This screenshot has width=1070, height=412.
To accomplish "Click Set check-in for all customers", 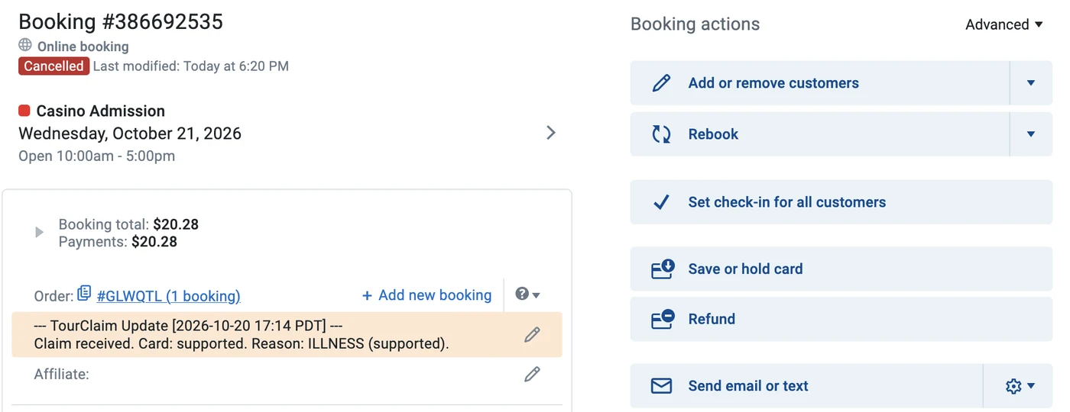I will pyautogui.click(x=841, y=202).
